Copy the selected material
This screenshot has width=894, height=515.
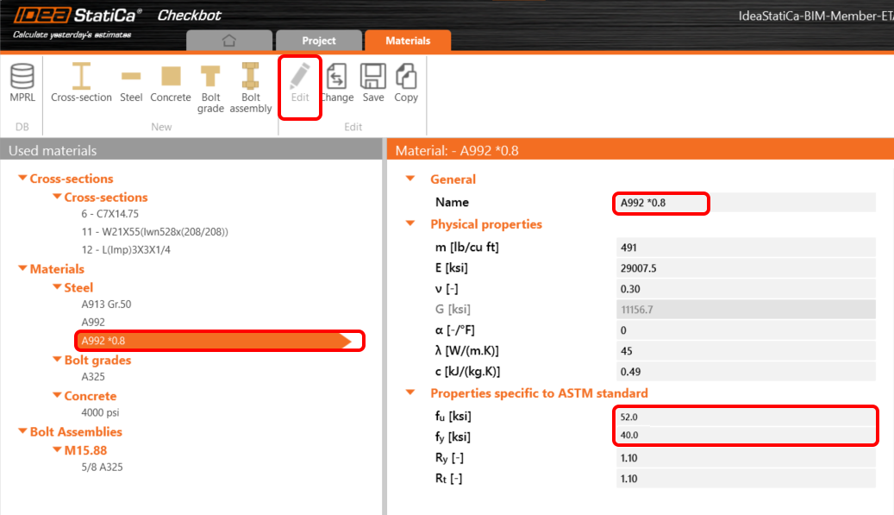406,83
